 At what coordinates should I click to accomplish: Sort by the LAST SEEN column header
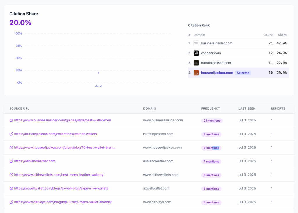coord(247,109)
